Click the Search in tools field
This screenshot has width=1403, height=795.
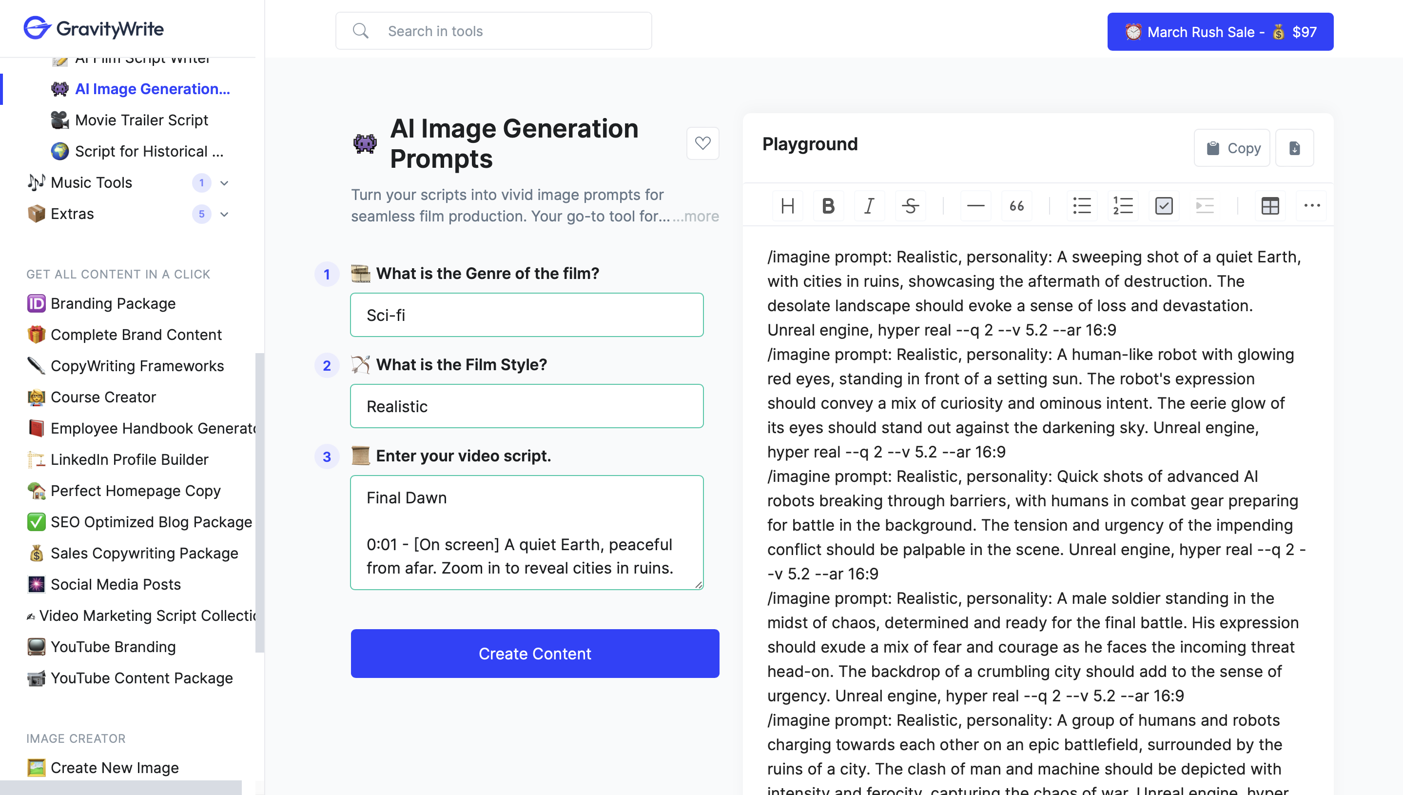click(x=493, y=31)
